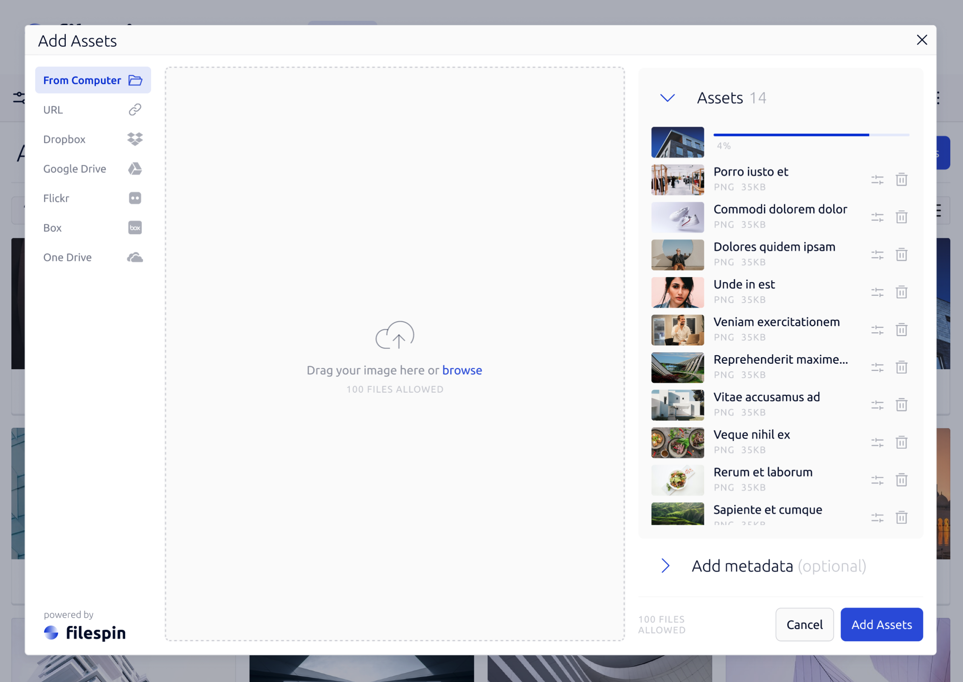Open settings icon for Porro iusto et
Viewport: 963px width, 682px height.
(x=877, y=179)
